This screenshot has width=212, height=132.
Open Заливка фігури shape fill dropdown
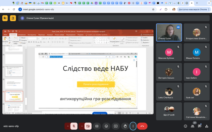tap(132, 38)
